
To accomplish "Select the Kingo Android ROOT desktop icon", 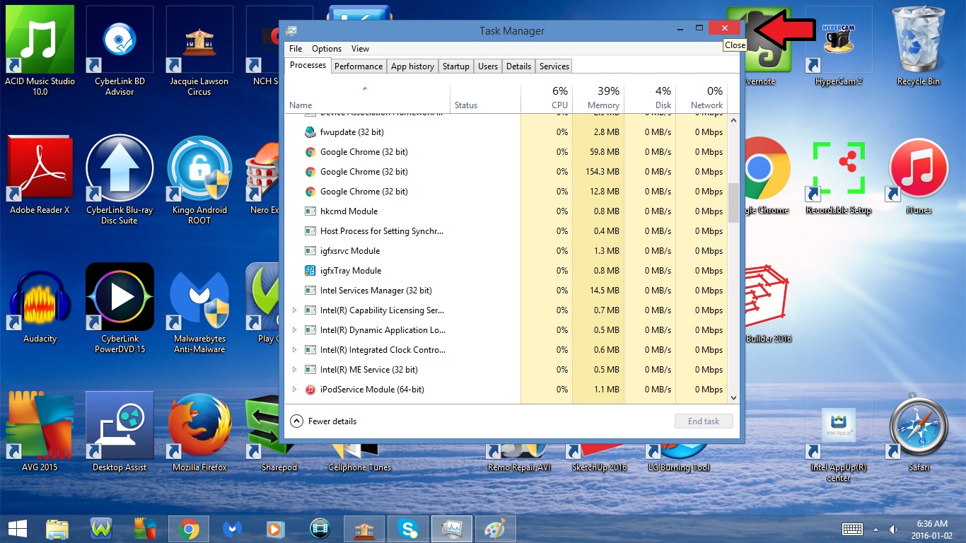I will pos(199,180).
